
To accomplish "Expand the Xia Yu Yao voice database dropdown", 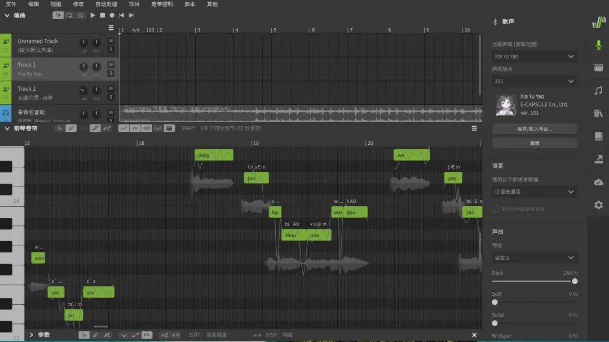I will (x=534, y=56).
